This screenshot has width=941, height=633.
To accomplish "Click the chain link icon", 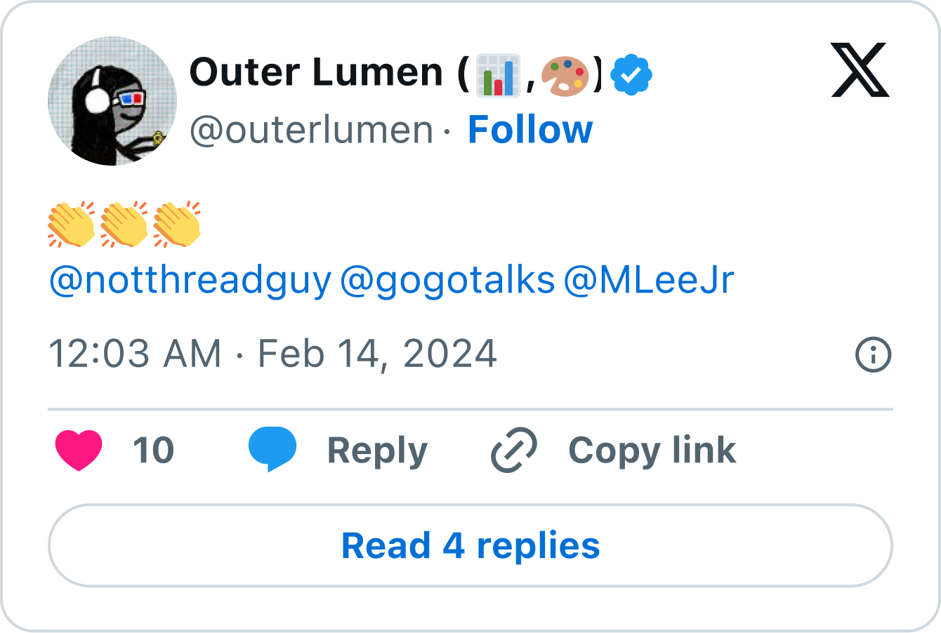I will [514, 450].
